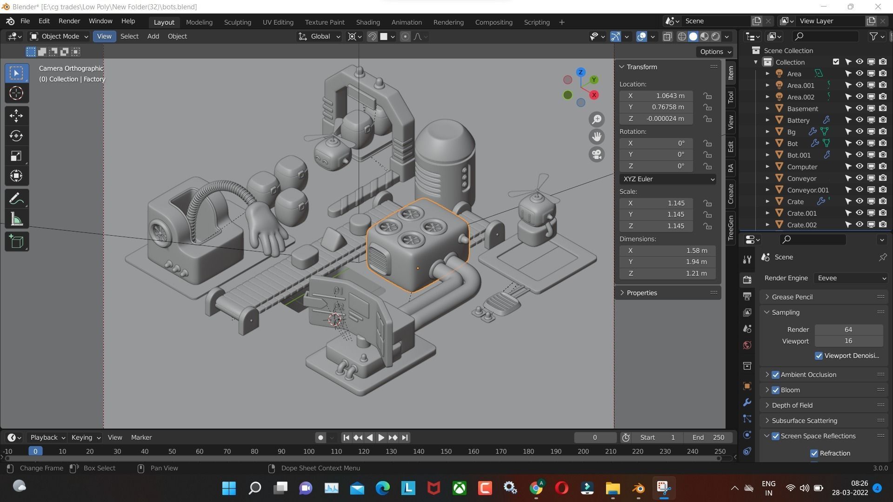Click the Zoom viewport magnifier icon
The image size is (893, 502).
(x=597, y=119)
